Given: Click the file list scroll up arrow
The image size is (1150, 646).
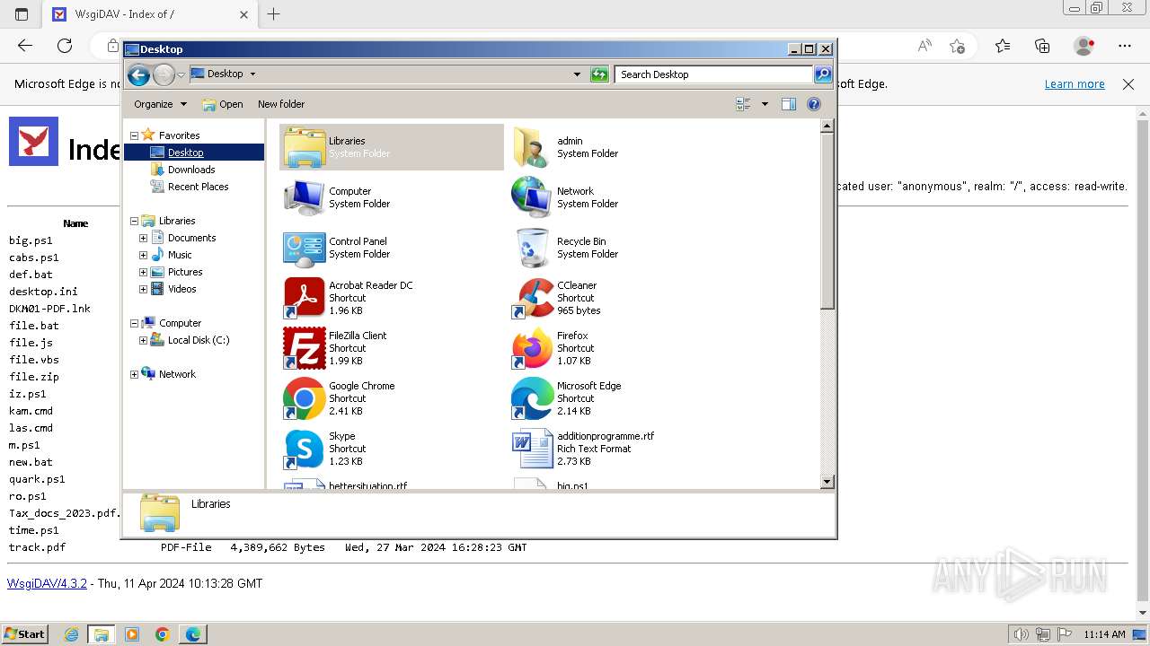Looking at the screenshot, I should click(827, 127).
